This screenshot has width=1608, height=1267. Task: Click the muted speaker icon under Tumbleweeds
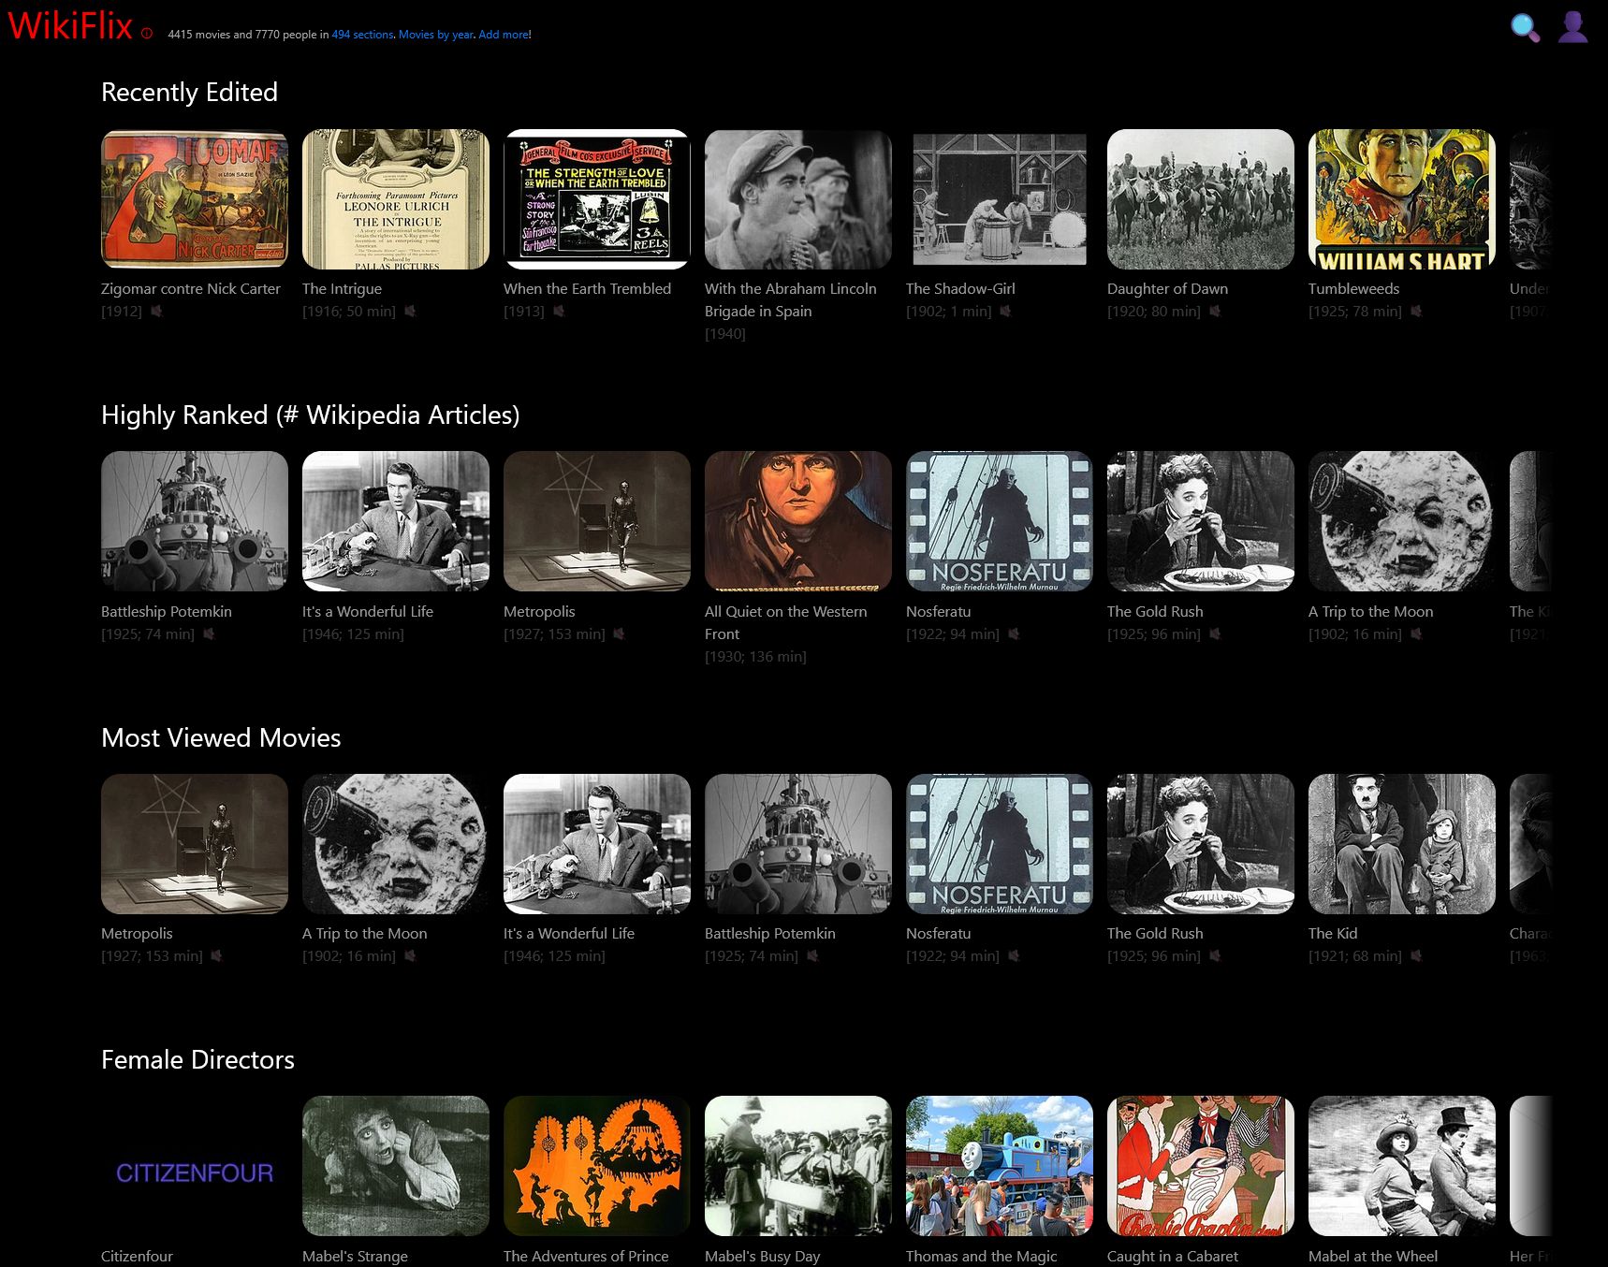pos(1416,312)
